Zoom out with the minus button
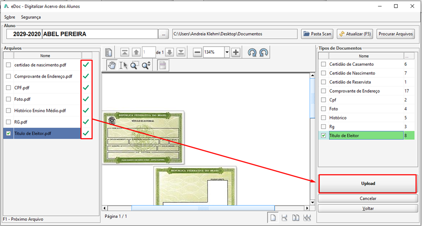Viewport: 422px width, 226px height. pos(197,52)
